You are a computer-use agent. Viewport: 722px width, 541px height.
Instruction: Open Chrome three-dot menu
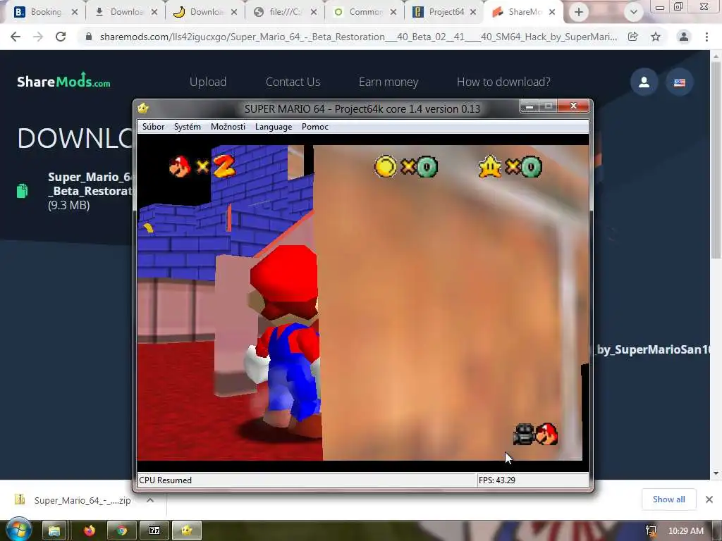(x=706, y=37)
